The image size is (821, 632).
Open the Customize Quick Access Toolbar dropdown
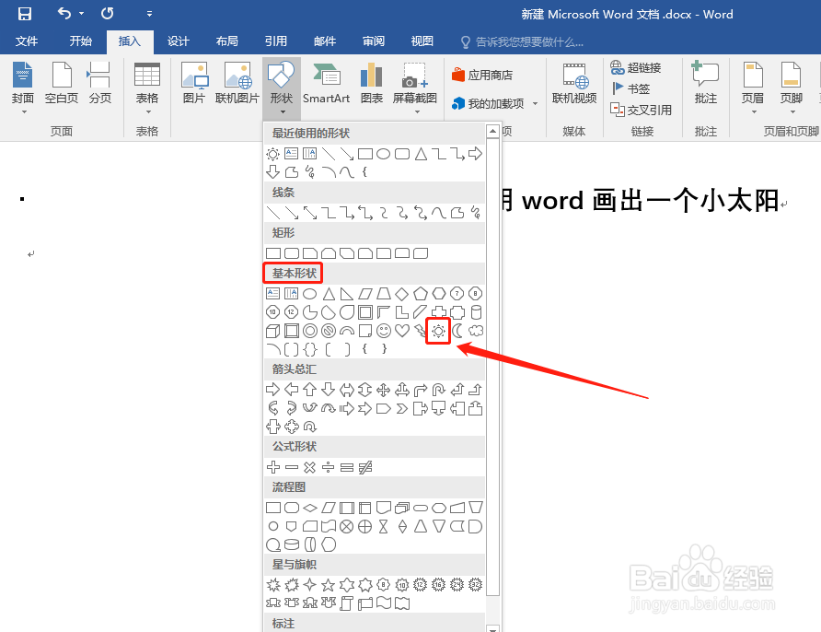click(x=150, y=14)
